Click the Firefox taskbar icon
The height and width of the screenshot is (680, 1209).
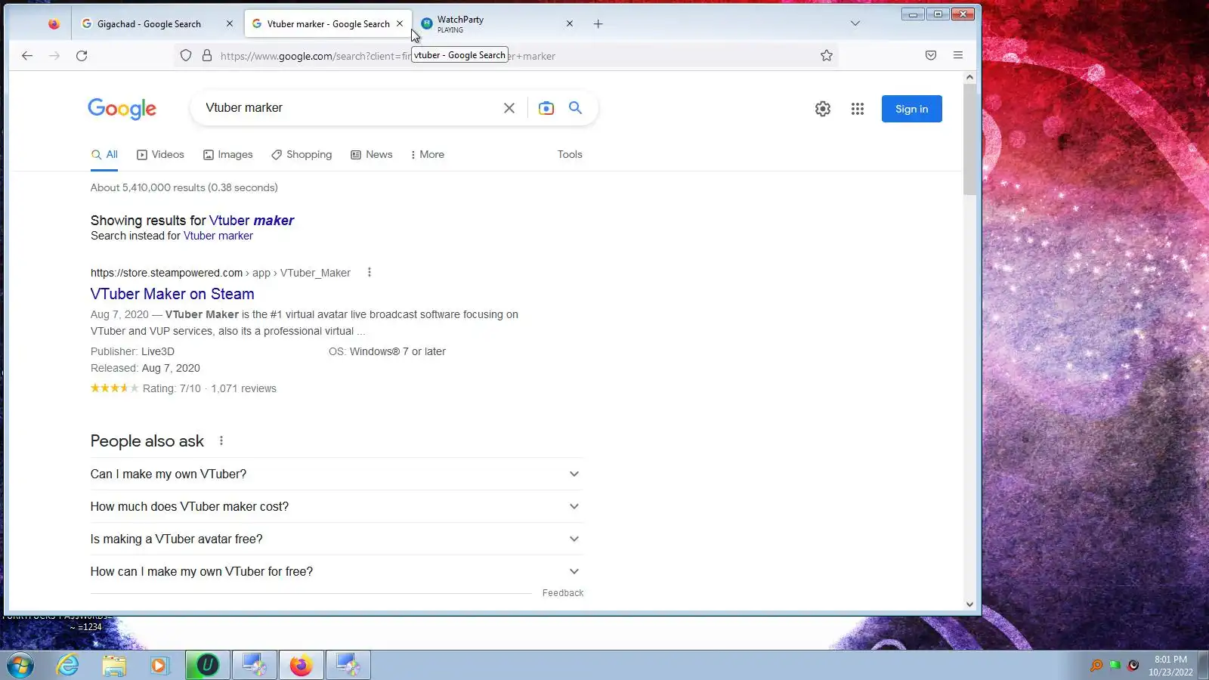301,665
